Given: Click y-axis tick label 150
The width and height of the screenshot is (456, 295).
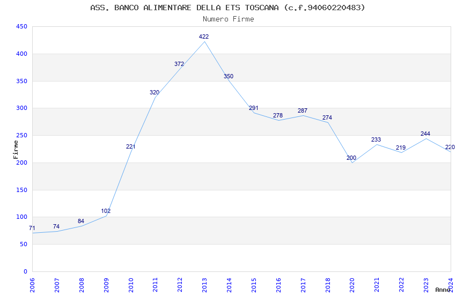Looking at the screenshot, I should (21, 190).
